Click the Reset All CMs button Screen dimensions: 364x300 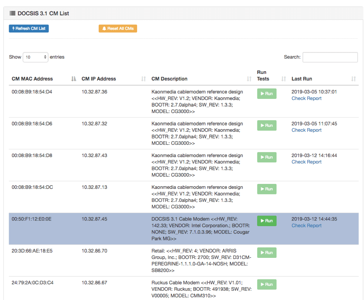[x=118, y=28]
